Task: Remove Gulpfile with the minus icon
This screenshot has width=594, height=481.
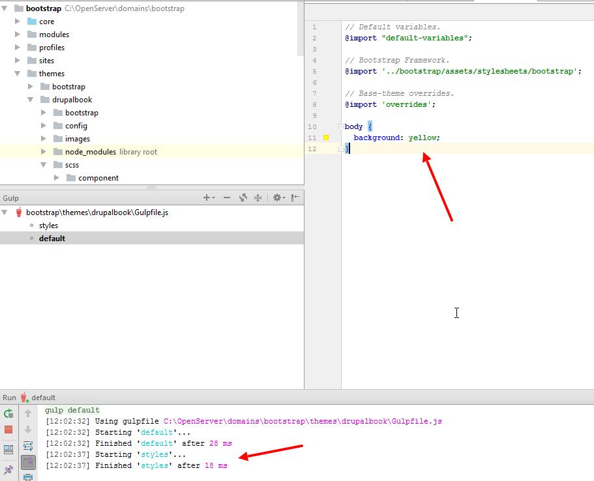Action: (227, 197)
